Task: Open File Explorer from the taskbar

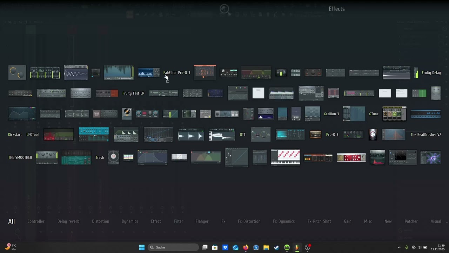Action: [x=266, y=247]
